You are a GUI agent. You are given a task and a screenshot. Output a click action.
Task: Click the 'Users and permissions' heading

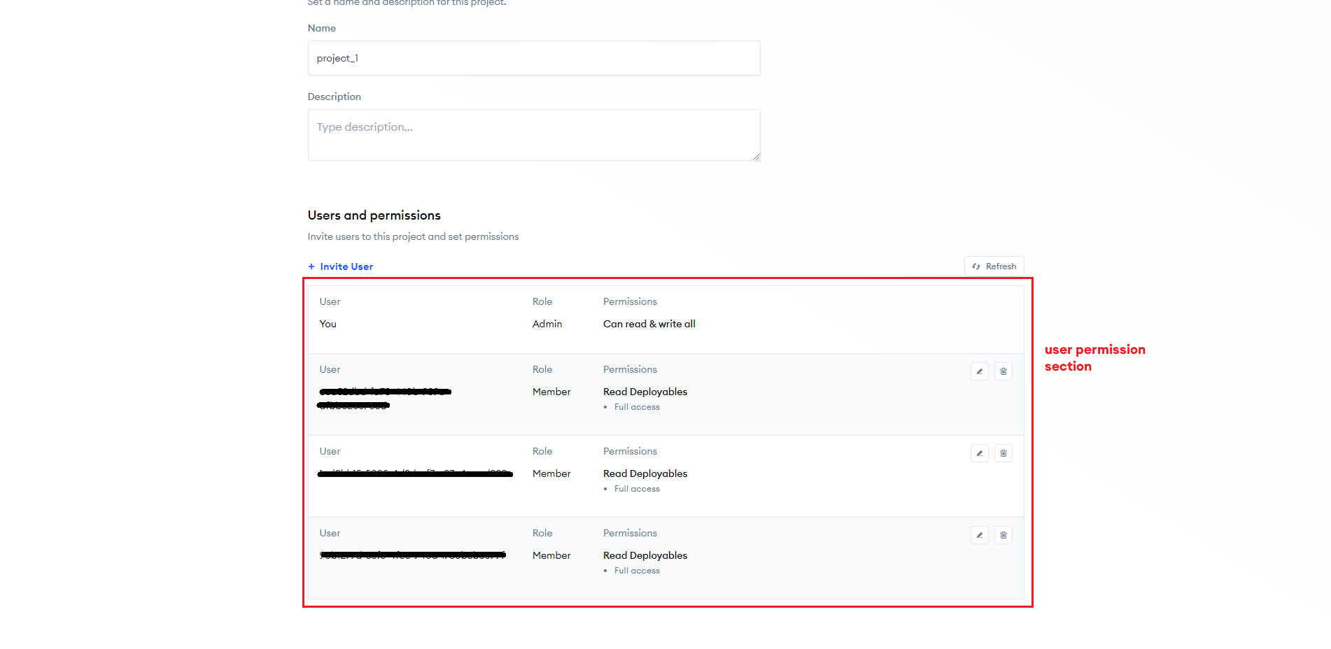click(x=374, y=215)
